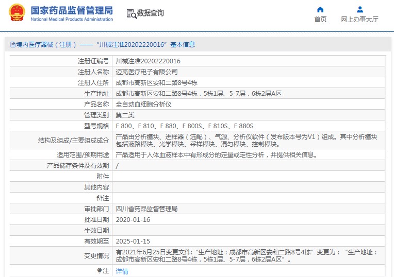Click the 结构及组成/主要组成成分 label

coord(73,140)
